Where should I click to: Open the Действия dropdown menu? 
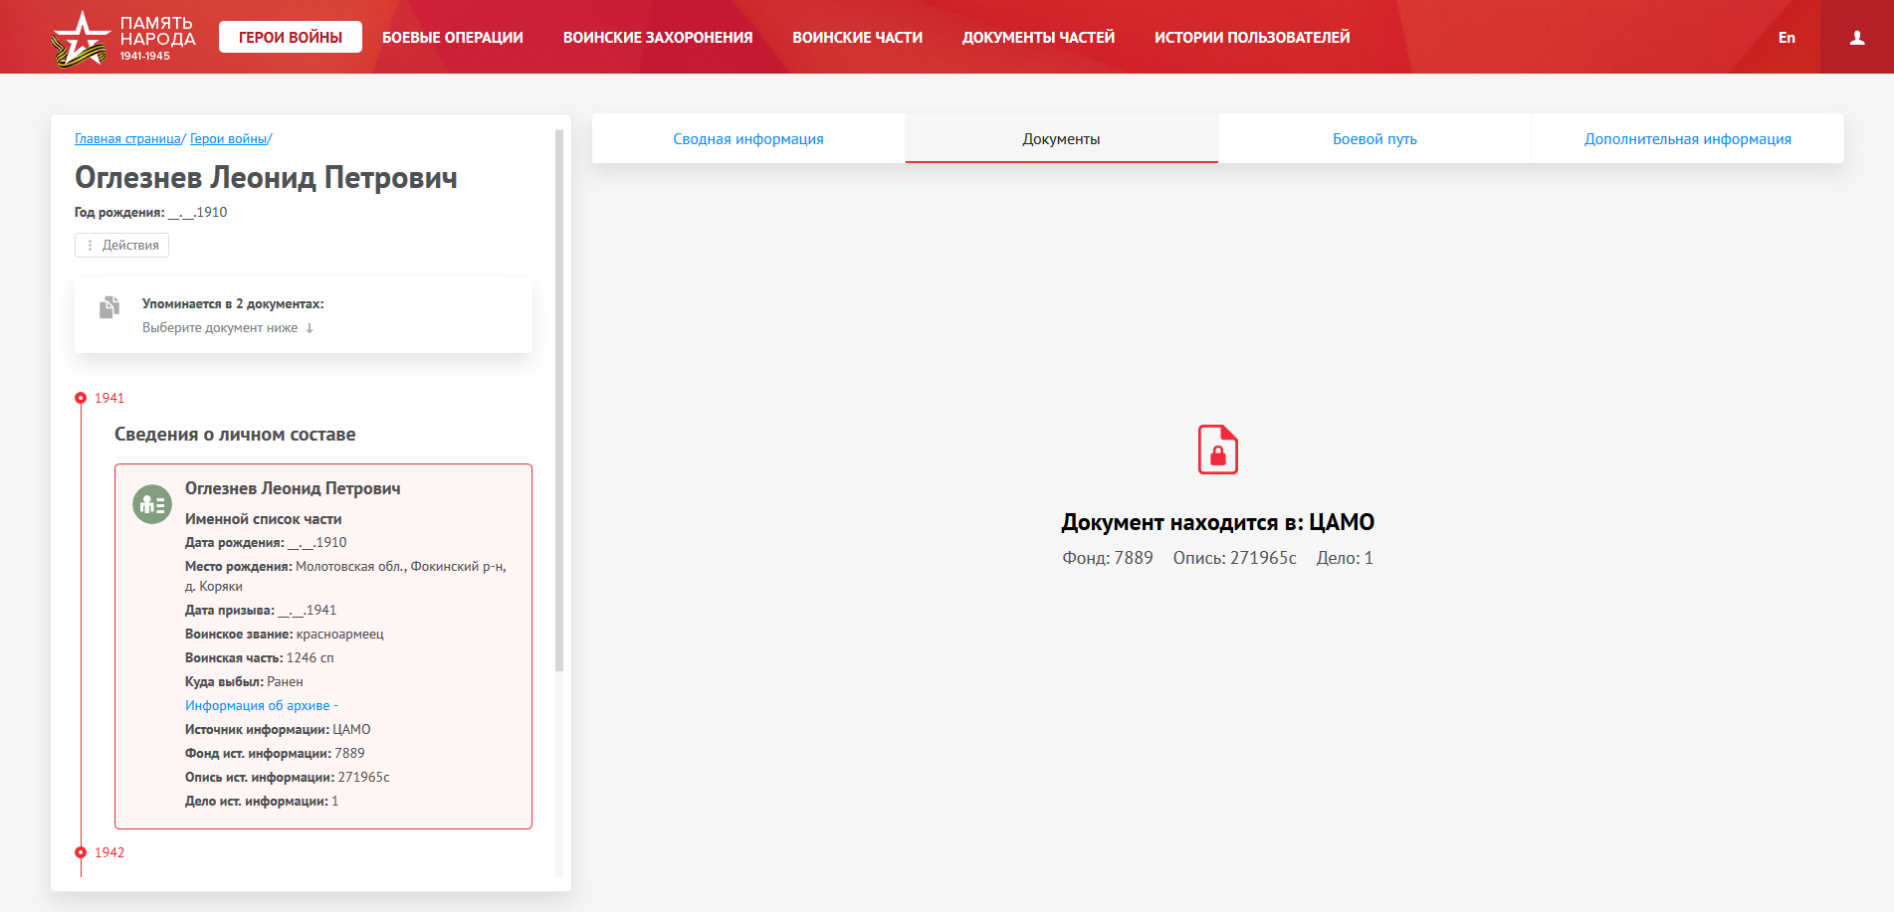121,245
